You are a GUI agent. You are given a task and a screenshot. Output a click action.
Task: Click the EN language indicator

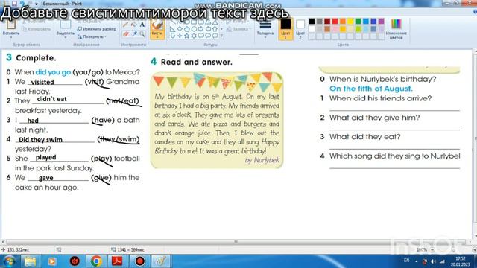click(406, 261)
